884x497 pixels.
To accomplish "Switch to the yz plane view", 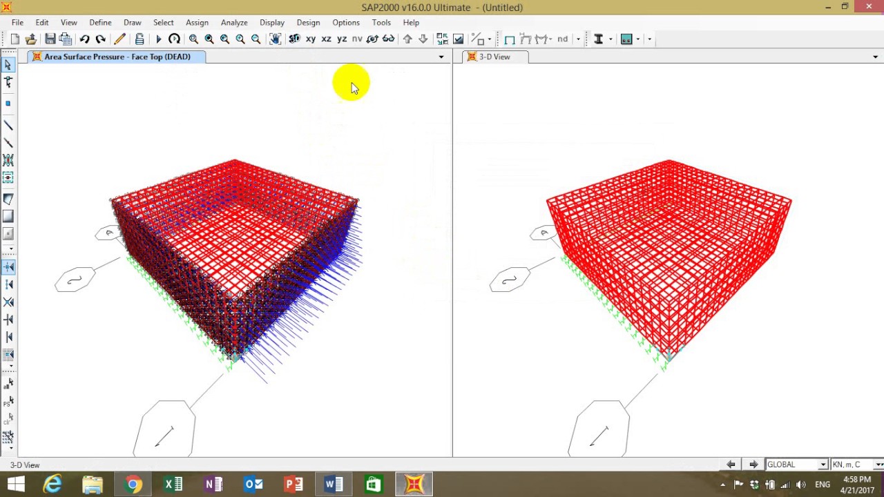I will (x=342, y=39).
